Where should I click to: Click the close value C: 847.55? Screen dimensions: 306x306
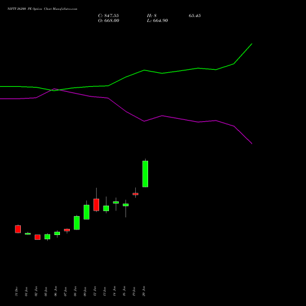[x=108, y=16]
